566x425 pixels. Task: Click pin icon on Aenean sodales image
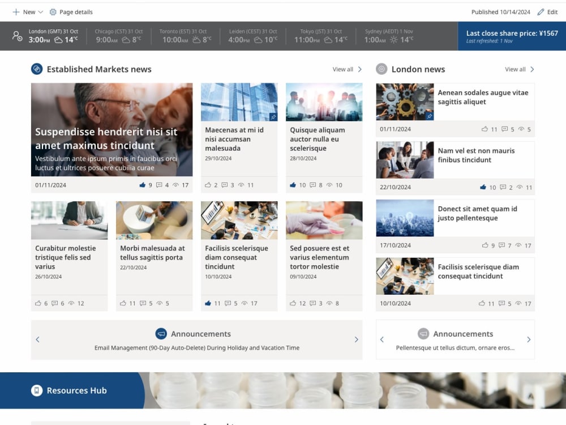pos(430,116)
